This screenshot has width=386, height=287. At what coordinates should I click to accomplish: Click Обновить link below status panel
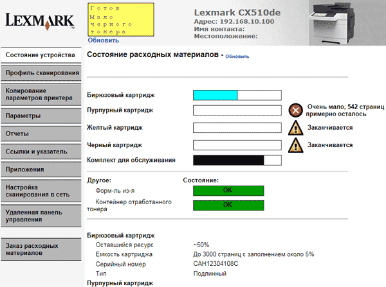coord(104,40)
